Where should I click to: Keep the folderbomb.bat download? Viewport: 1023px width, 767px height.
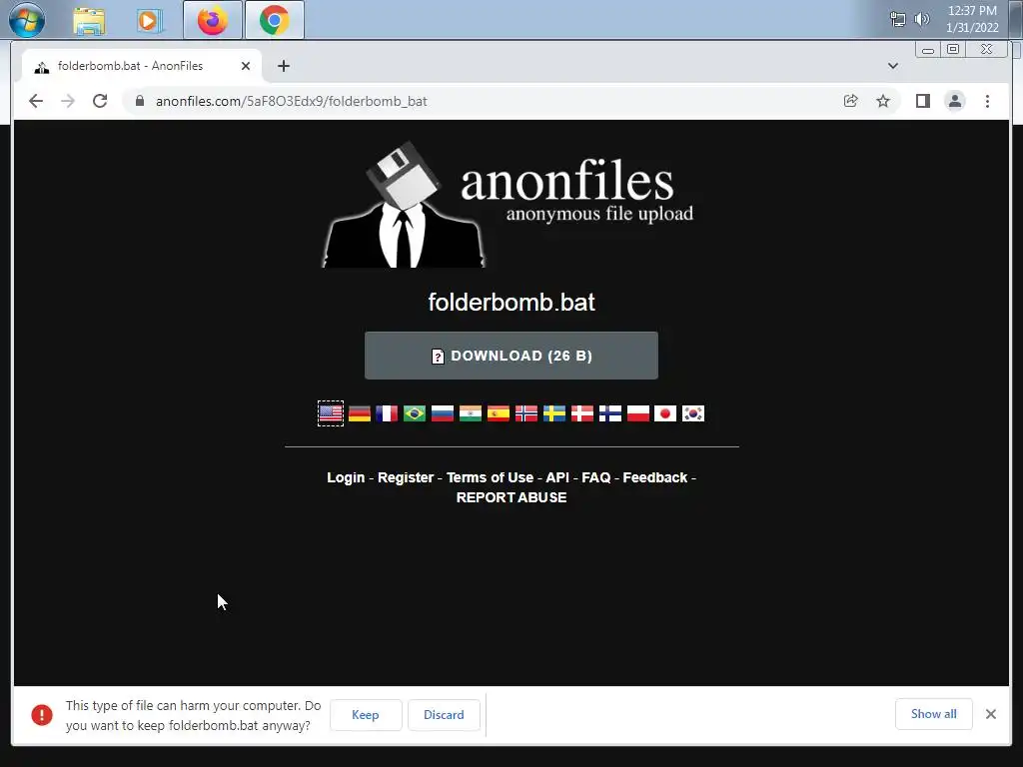pos(366,715)
